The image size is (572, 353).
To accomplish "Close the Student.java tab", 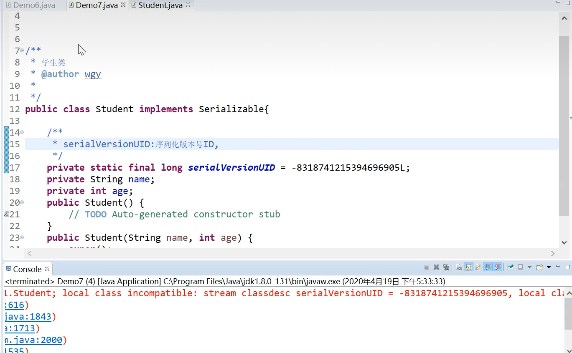I will (188, 5).
